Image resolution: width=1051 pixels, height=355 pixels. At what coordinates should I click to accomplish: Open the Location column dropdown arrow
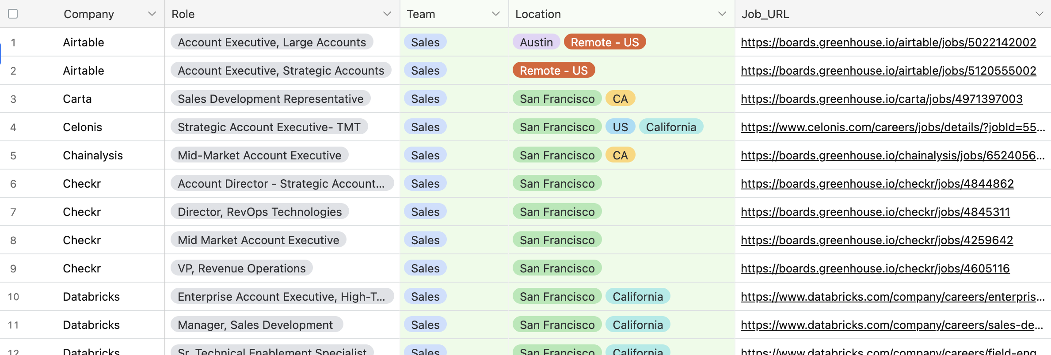coord(722,14)
